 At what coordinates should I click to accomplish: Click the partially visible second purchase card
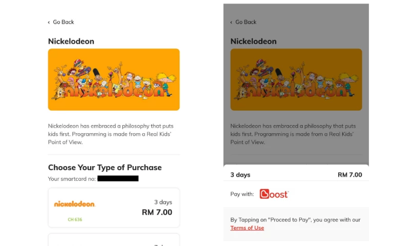(x=114, y=239)
